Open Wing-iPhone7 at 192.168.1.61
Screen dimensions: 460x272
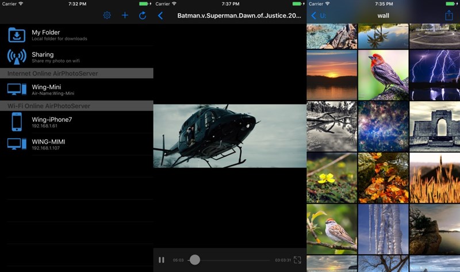click(x=76, y=122)
